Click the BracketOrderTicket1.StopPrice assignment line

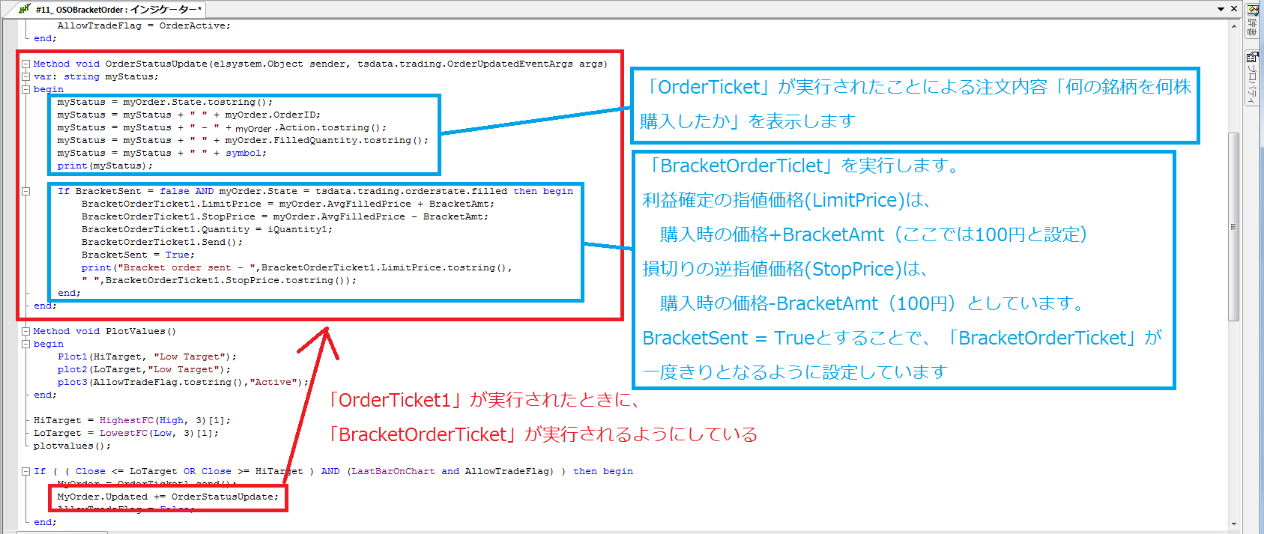click(285, 216)
